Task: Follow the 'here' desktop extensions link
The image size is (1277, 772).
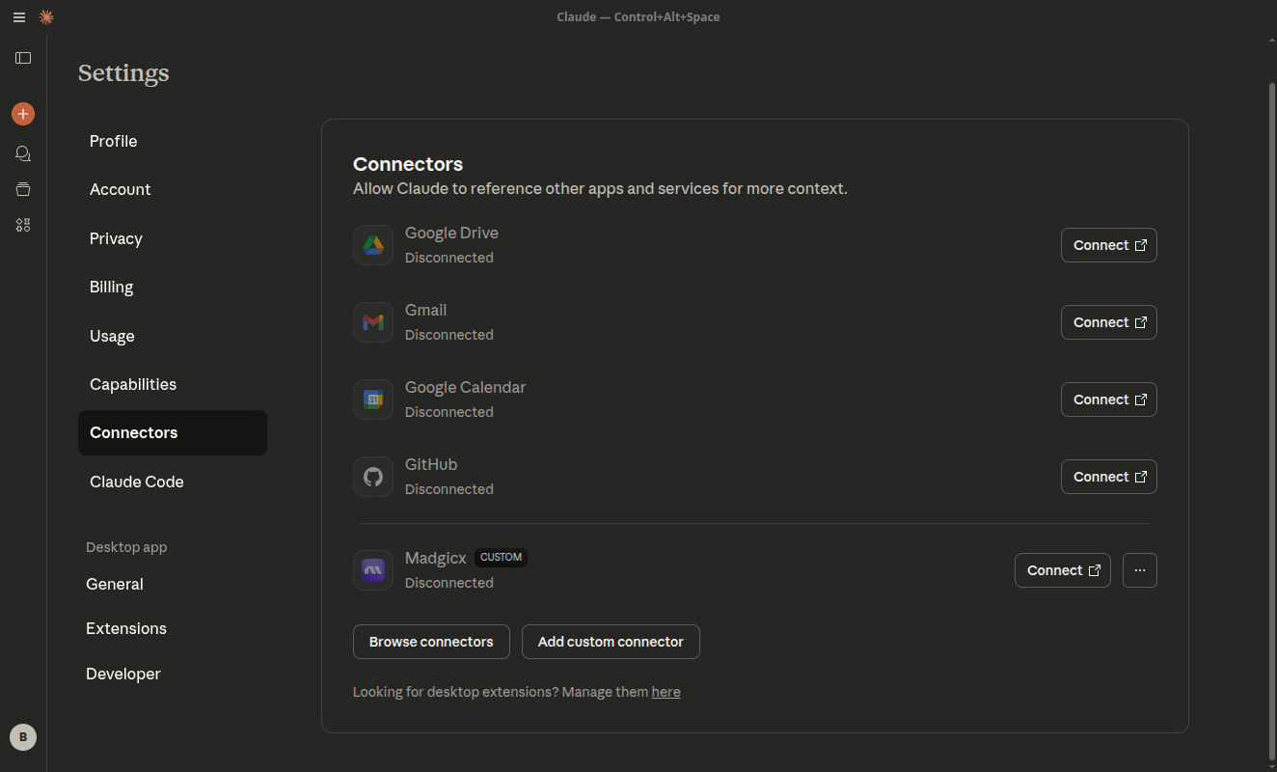Action: (x=666, y=692)
